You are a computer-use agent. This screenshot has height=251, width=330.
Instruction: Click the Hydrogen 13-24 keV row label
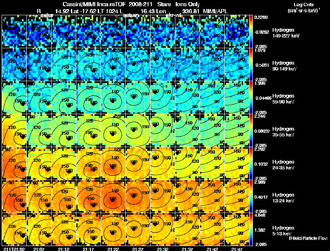[283, 198]
